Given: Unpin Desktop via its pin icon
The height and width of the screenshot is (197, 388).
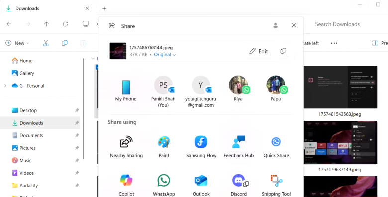Looking at the screenshot, I should 77,110.
